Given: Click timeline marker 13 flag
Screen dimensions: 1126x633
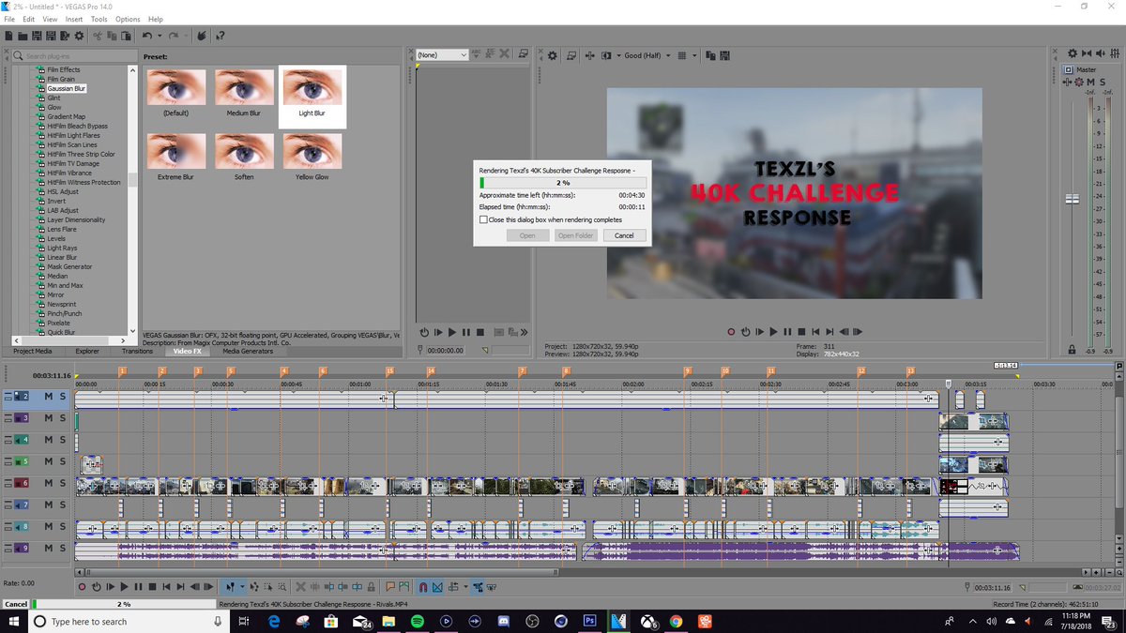Looking at the screenshot, I should click(x=910, y=371).
